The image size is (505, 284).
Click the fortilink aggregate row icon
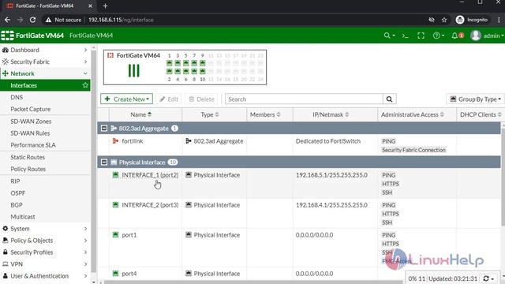tap(115, 141)
